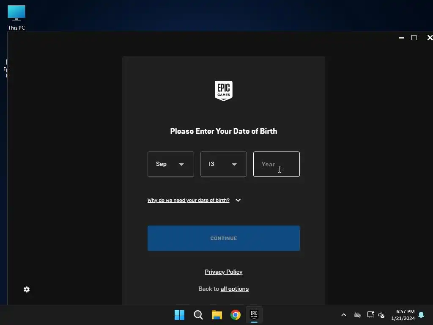Click the Epic Games logo
The height and width of the screenshot is (325, 433).
223,91
